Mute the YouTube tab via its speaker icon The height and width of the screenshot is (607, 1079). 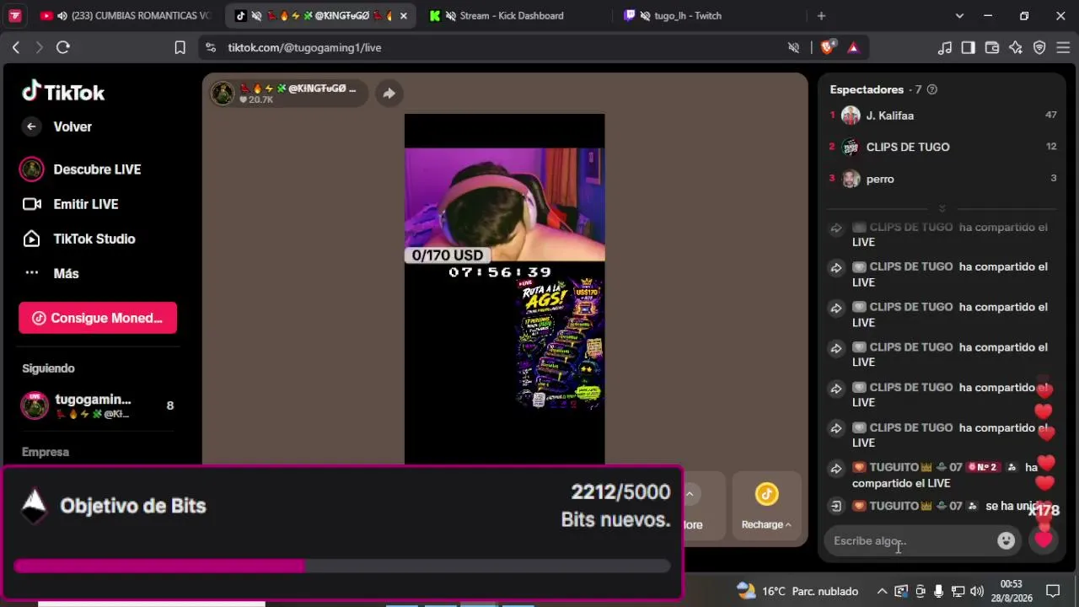tap(62, 15)
